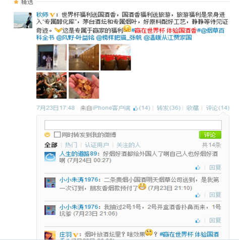Show comments from 关注的人
This screenshot has height=240, width=239.
point(128,145)
